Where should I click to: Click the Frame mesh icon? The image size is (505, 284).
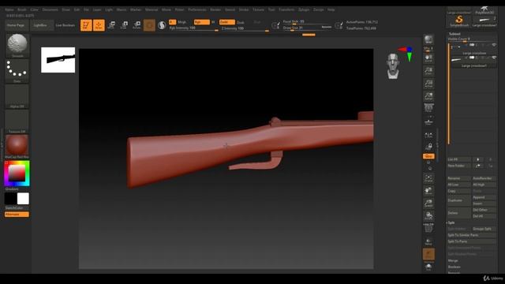(428, 178)
